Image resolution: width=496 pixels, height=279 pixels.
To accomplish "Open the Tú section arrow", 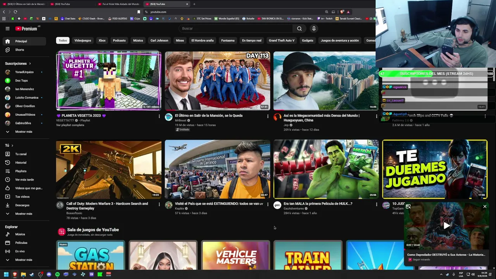I will pyautogui.click(x=12, y=146).
